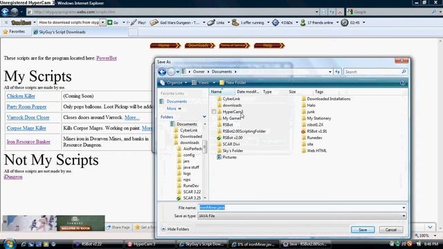The height and width of the screenshot is (249, 443).
Task: Click New Folder in dialog toolbar
Action: tap(233, 83)
